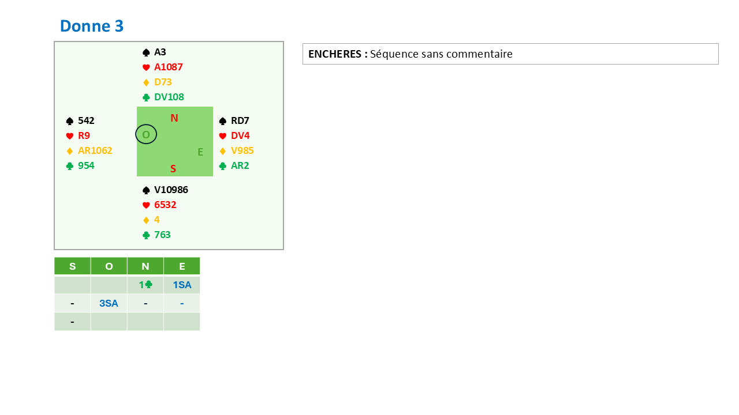The image size is (739, 415).
Task: Click the diamond symbol beside AR1062
Action: coord(70,151)
